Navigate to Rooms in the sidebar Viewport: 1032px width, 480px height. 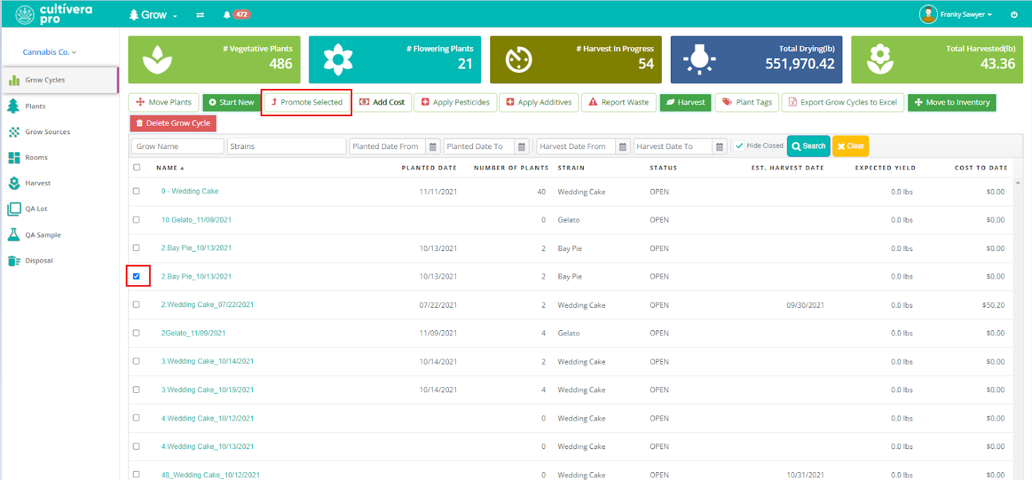(60, 157)
